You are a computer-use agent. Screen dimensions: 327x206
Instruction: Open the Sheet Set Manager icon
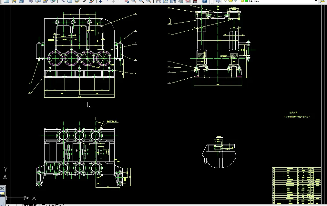(x=180, y=1)
